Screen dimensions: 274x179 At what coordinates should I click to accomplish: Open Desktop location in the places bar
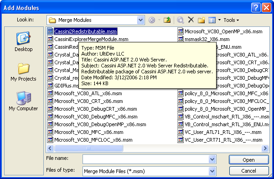pos(23,42)
